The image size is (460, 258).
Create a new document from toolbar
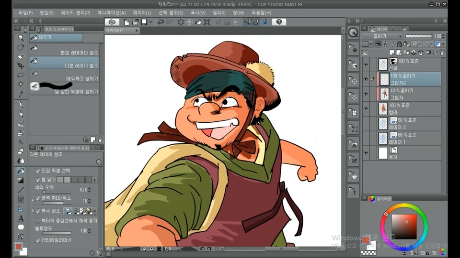point(126,22)
